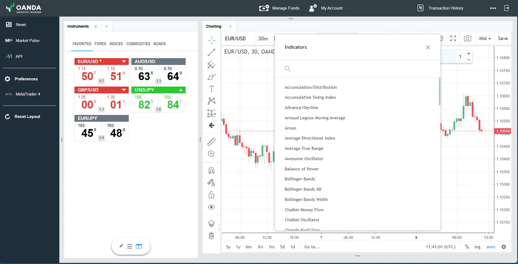Decrease quantity with the minus stepper

point(468,60)
